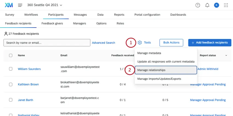Click the Feedback received column header
The height and width of the screenshot is (116, 233).
click(123, 55)
